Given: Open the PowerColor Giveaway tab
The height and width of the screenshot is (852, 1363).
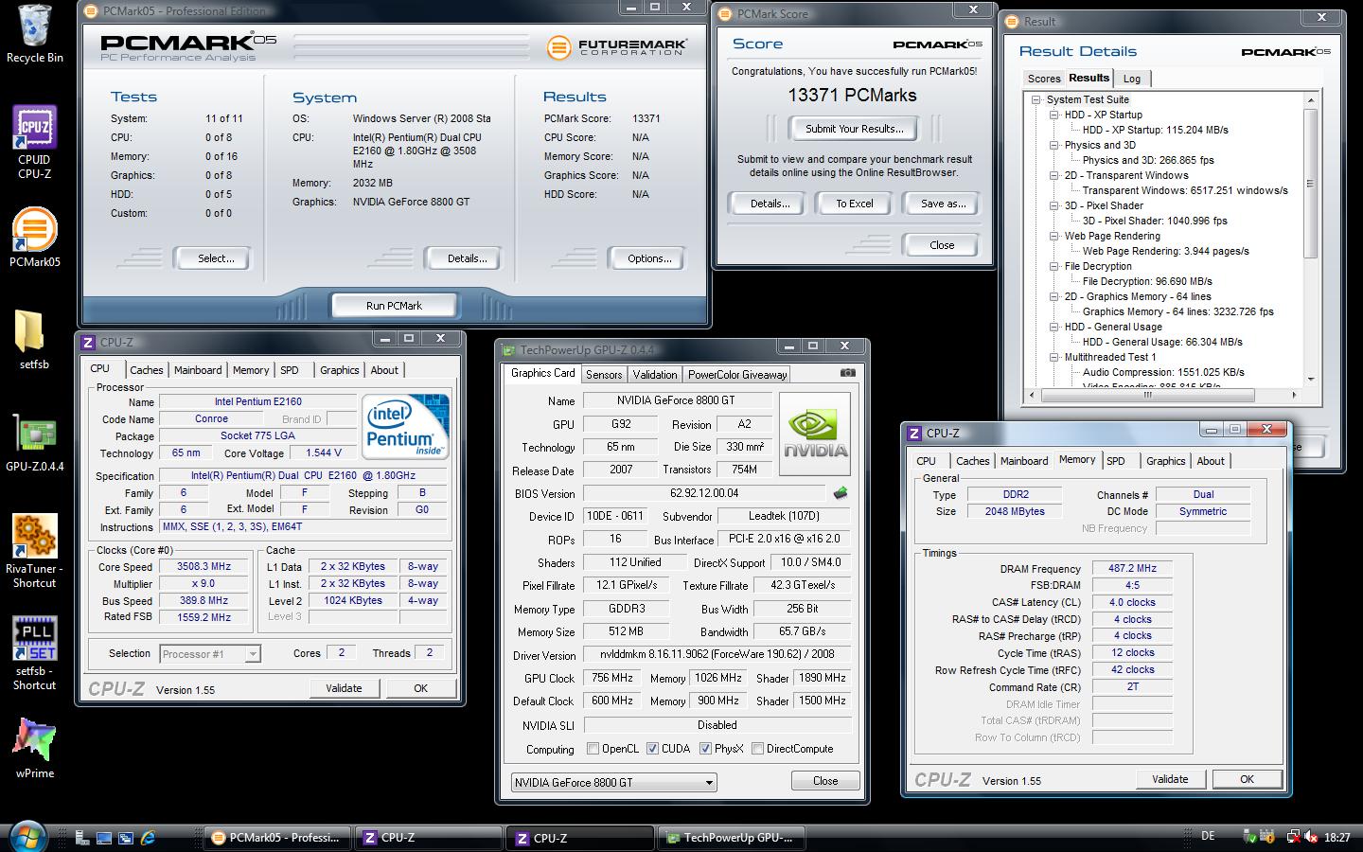Looking at the screenshot, I should click(737, 375).
